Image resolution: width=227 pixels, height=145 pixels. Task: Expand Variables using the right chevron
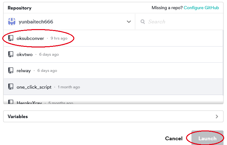tap(217, 116)
